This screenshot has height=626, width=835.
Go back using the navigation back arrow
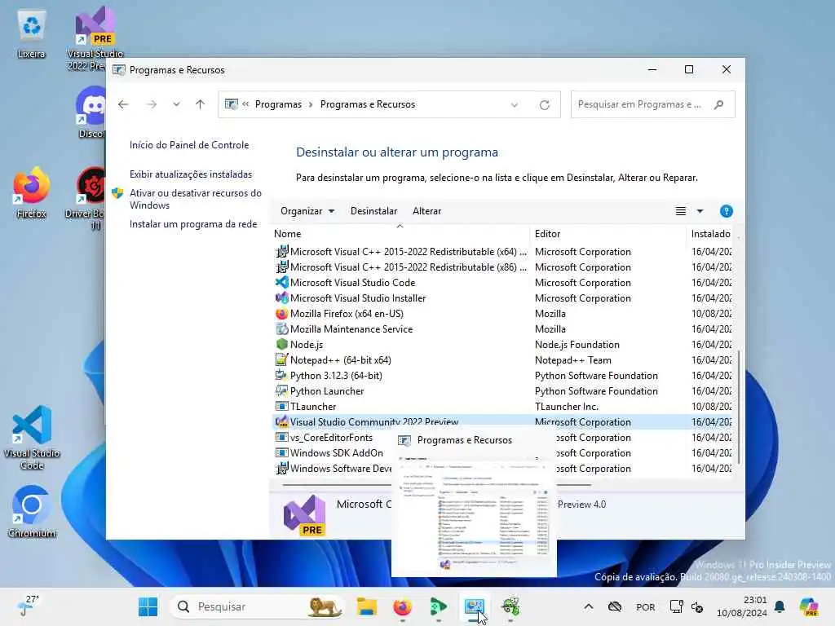pos(123,104)
